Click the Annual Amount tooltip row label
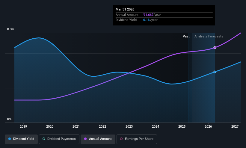This screenshot has width=246, height=148. [x=127, y=15]
